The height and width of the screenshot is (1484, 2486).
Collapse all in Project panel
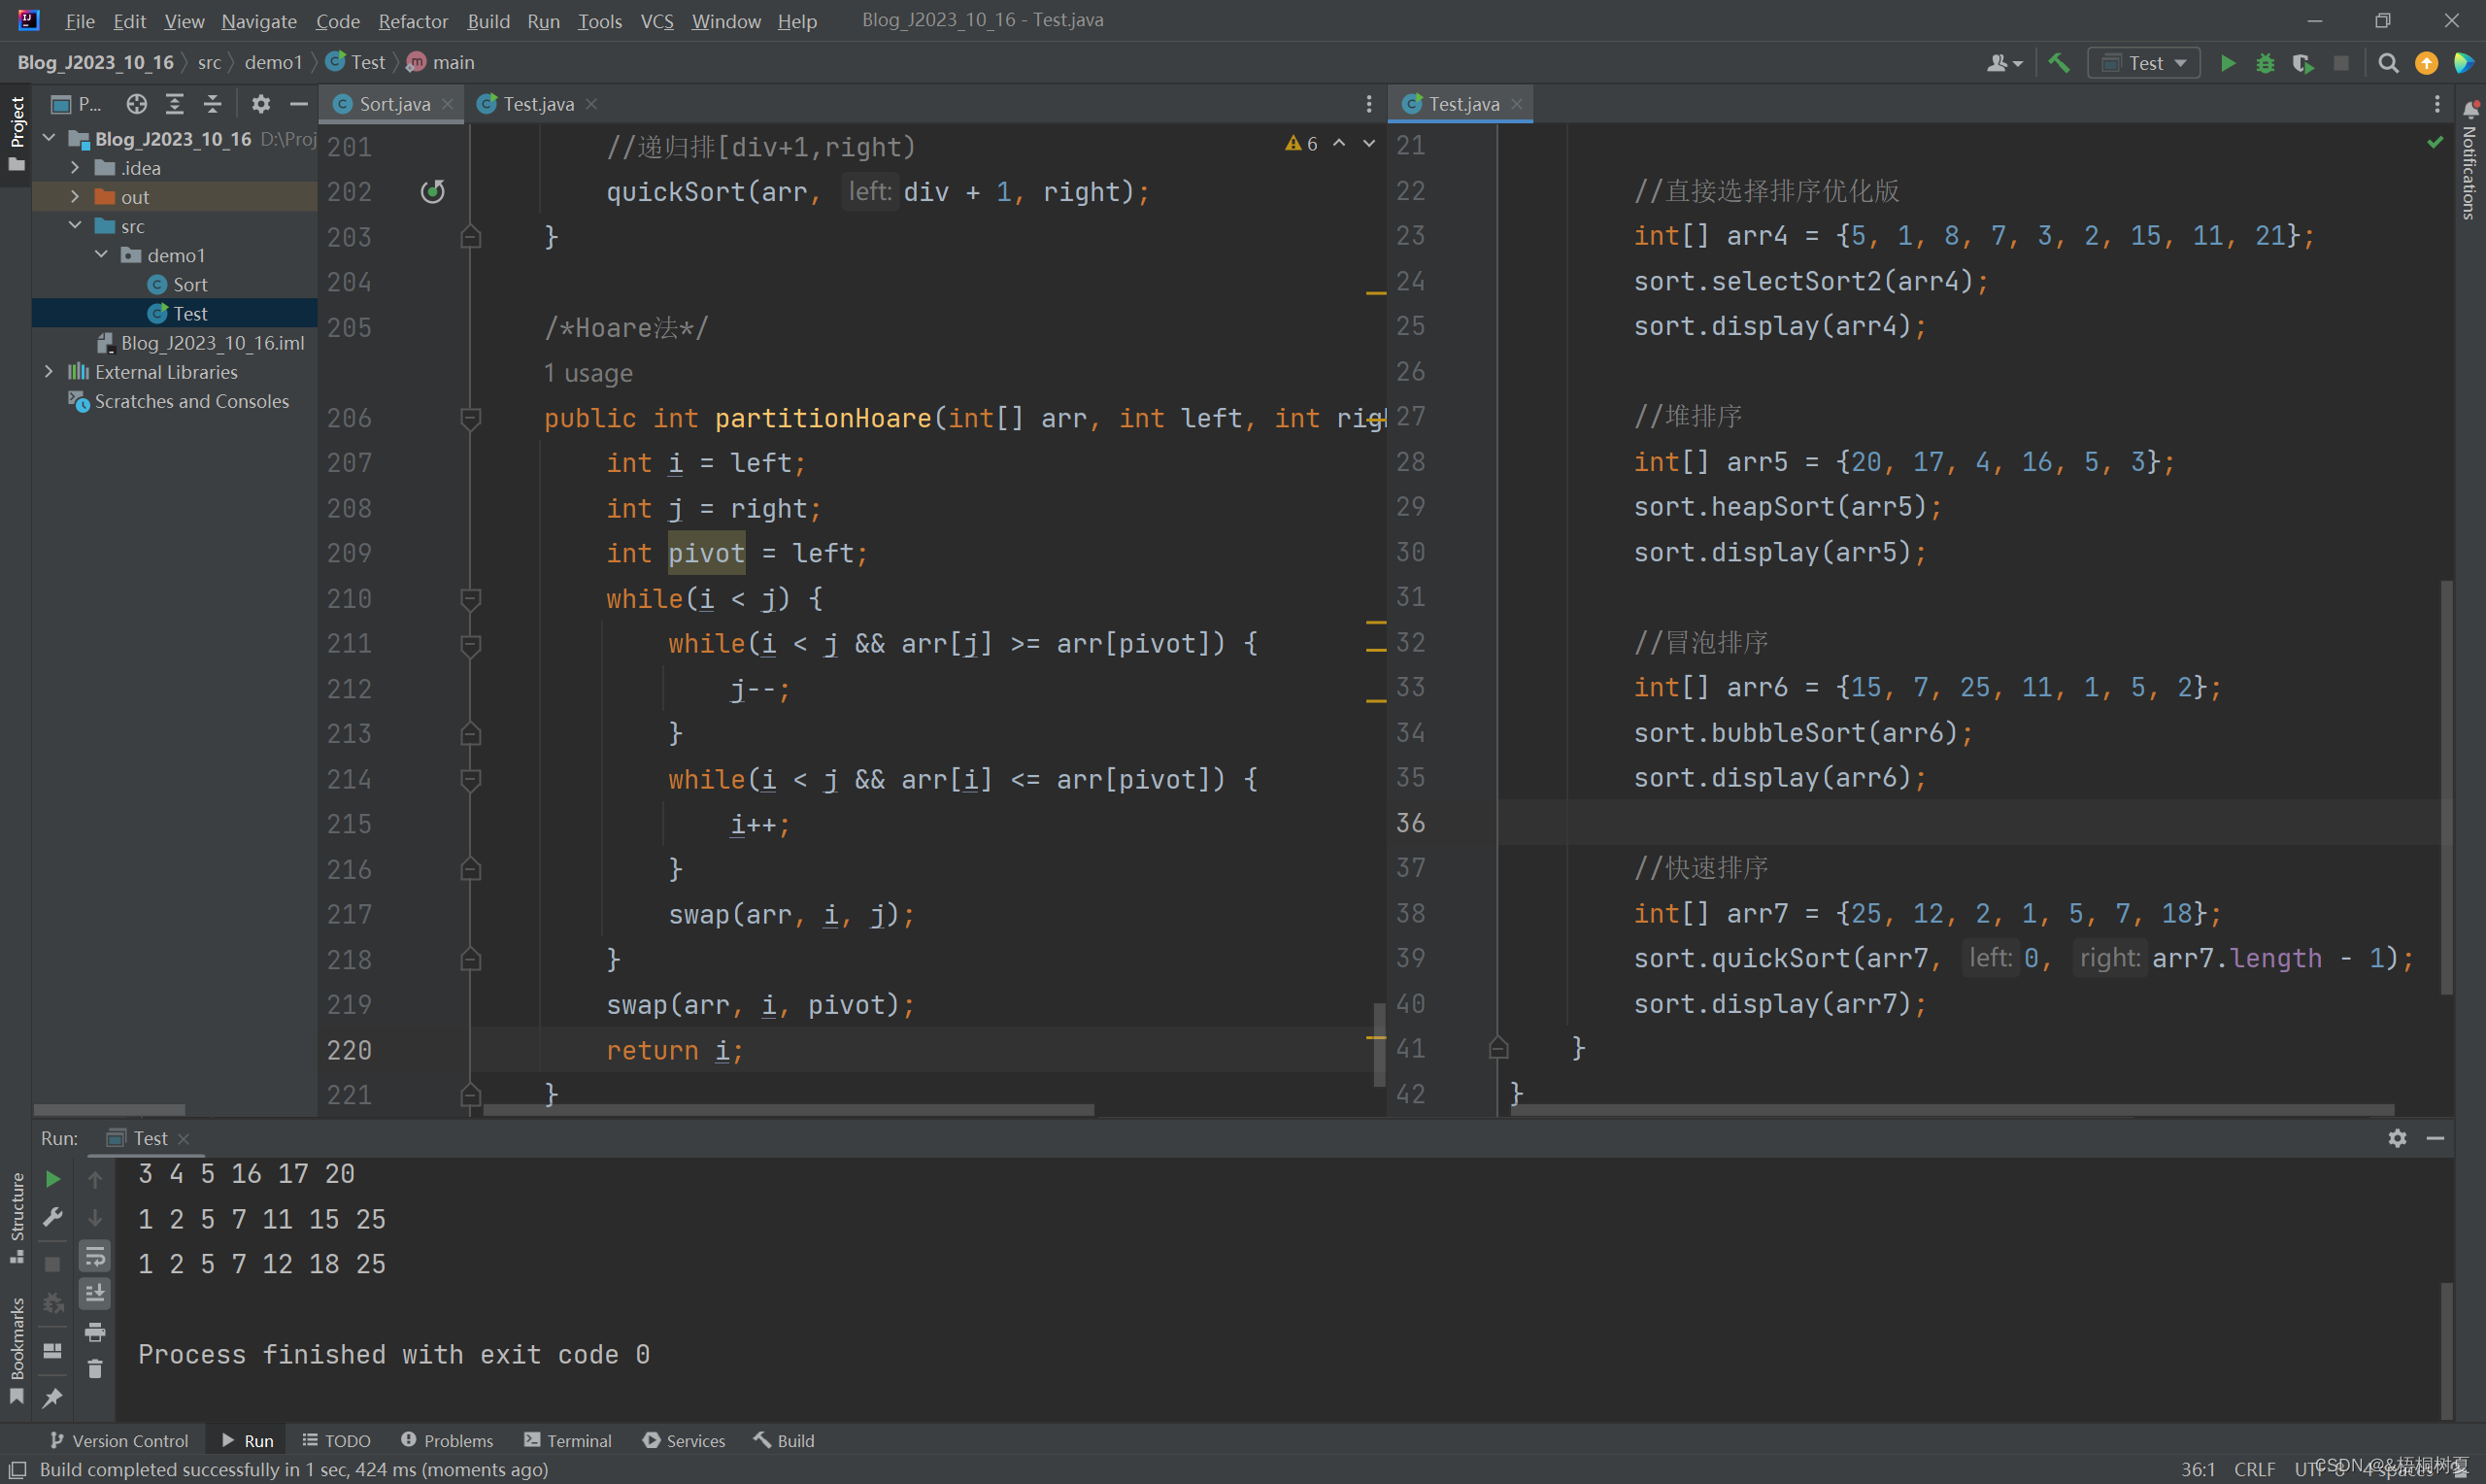pos(213,104)
